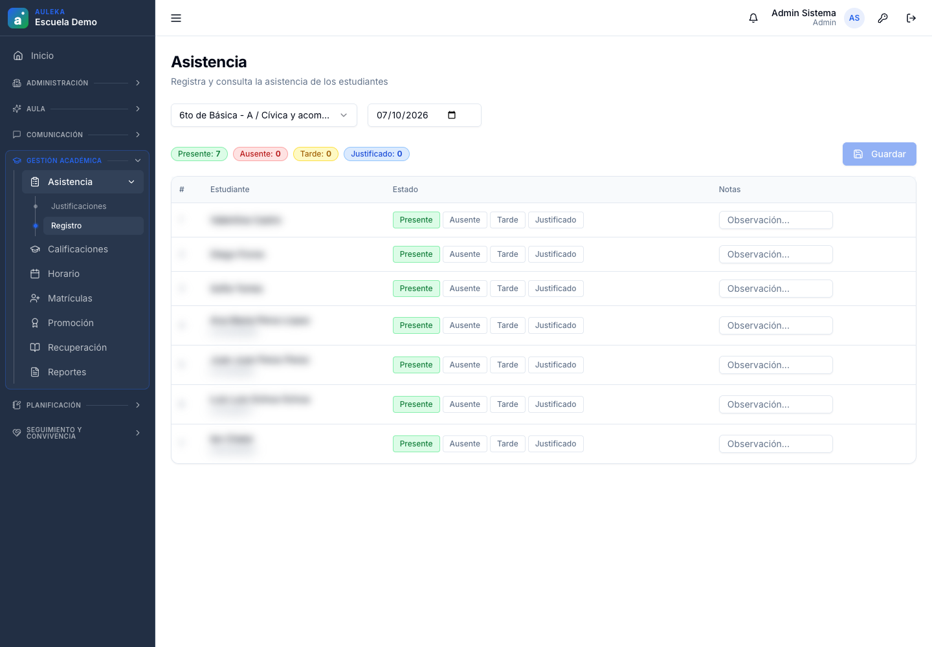Image resolution: width=932 pixels, height=647 pixels.
Task: Open the notifications bell
Action: [753, 18]
